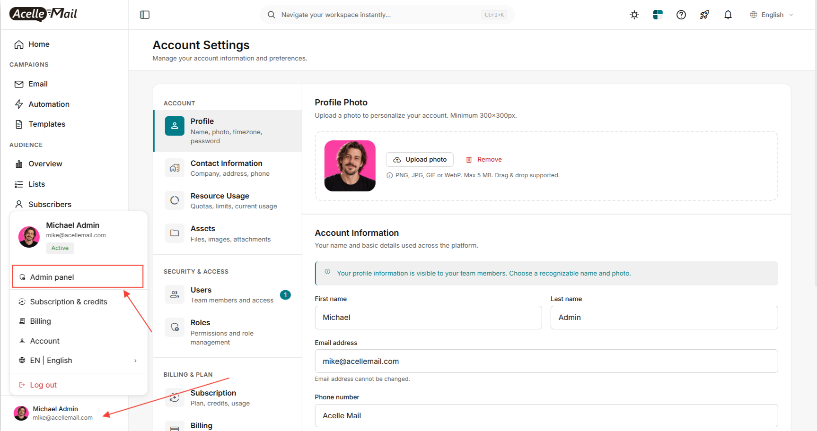Select Subscription & credits menu item
The image size is (817, 431).
(x=79, y=302)
